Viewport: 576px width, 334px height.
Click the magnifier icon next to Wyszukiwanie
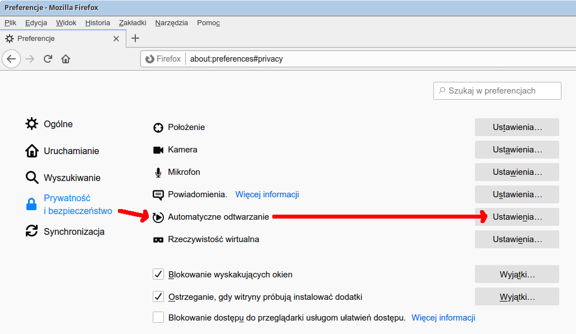click(x=32, y=178)
